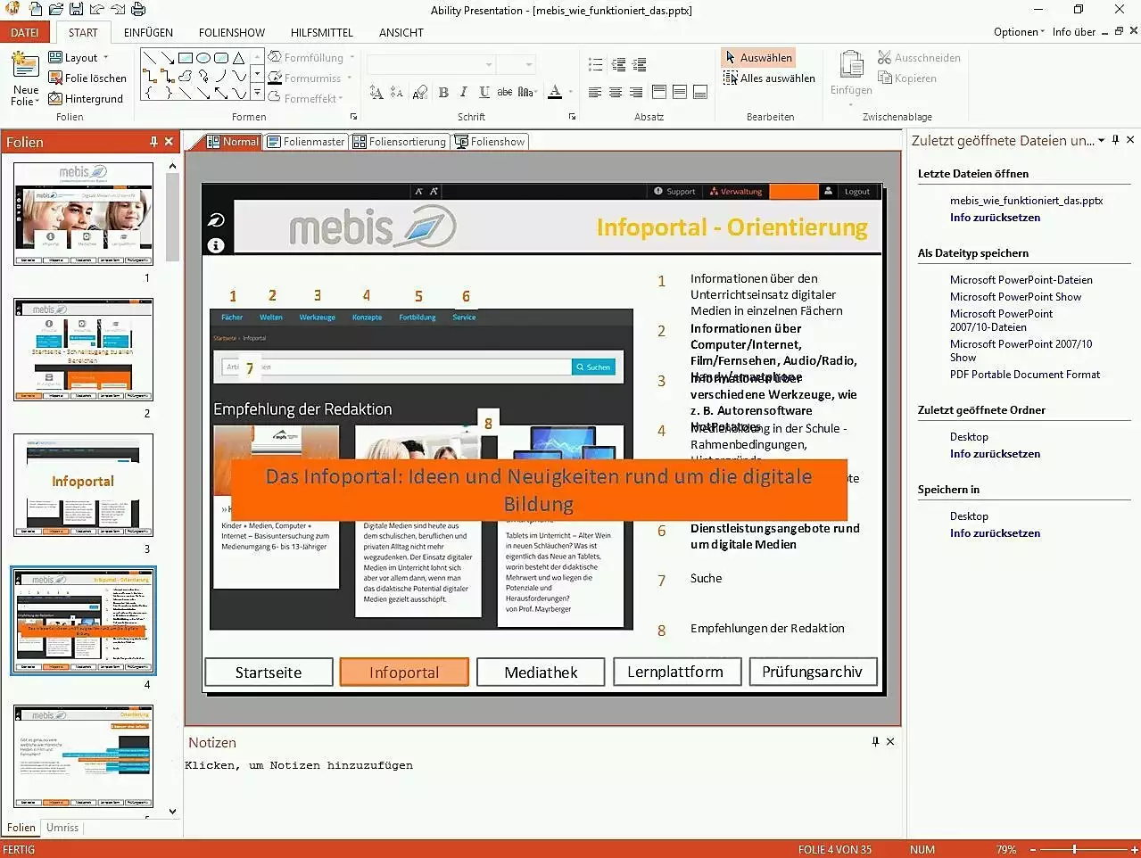
Task: Center-align text using the paragraph alignment icon
Action: tap(616, 92)
